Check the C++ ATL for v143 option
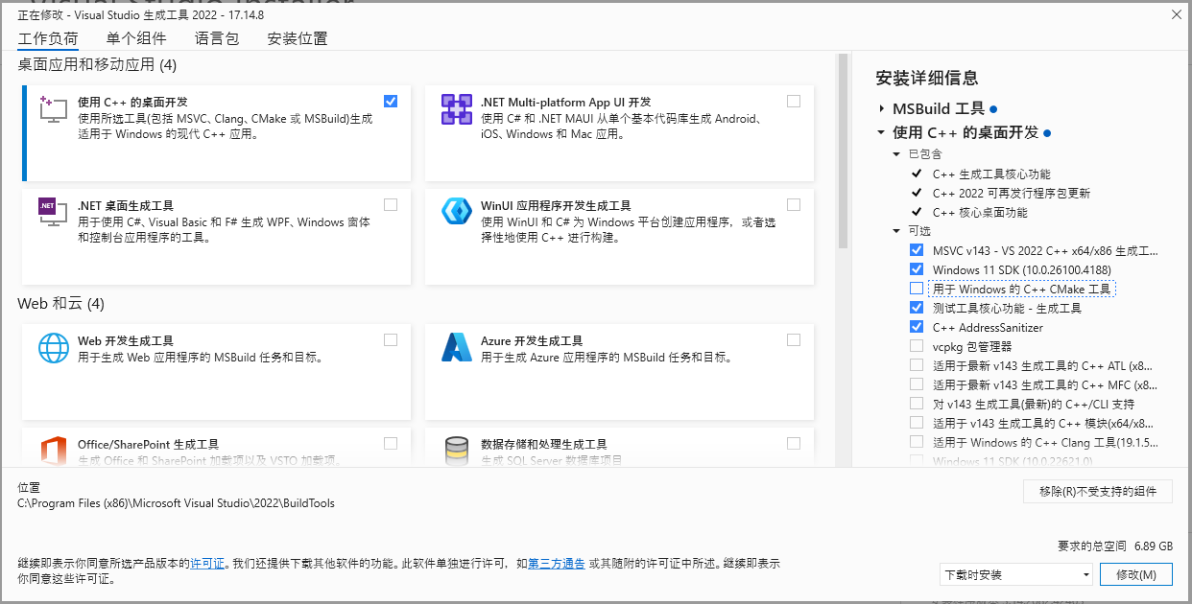 pos(917,365)
